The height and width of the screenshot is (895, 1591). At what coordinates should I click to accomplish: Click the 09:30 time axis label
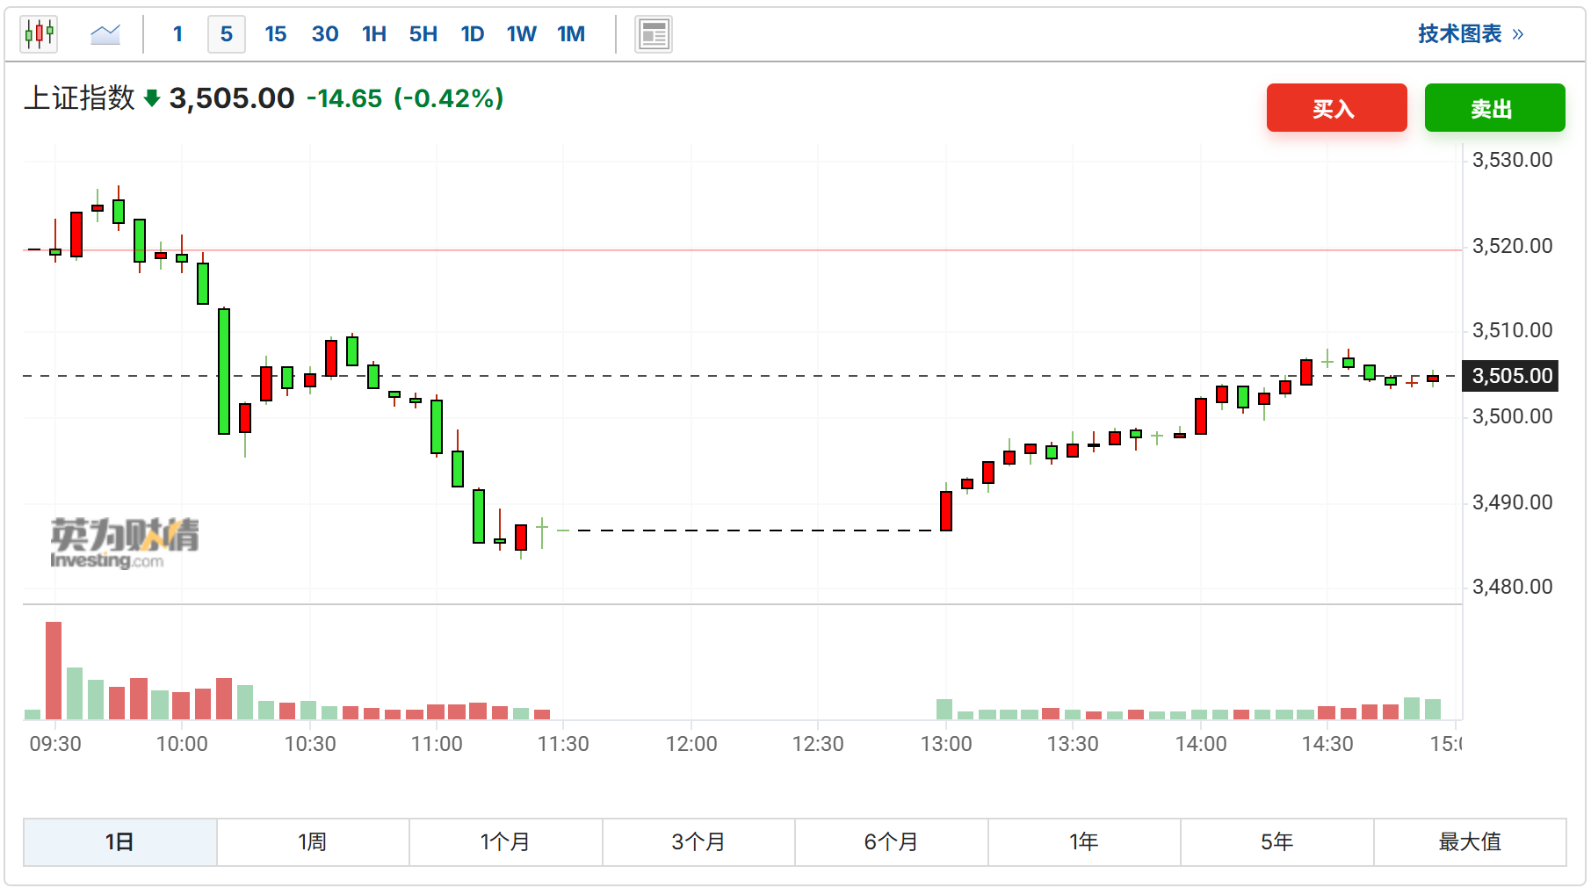pos(55,744)
